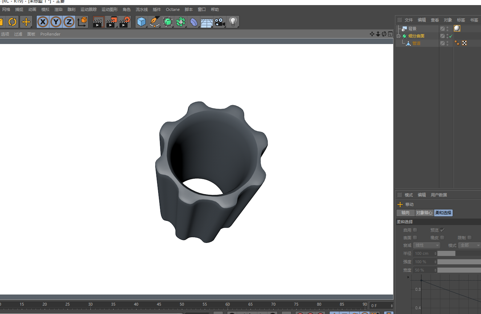Toggle X axis lock
Screen dimensions: 481x314
tap(43, 22)
